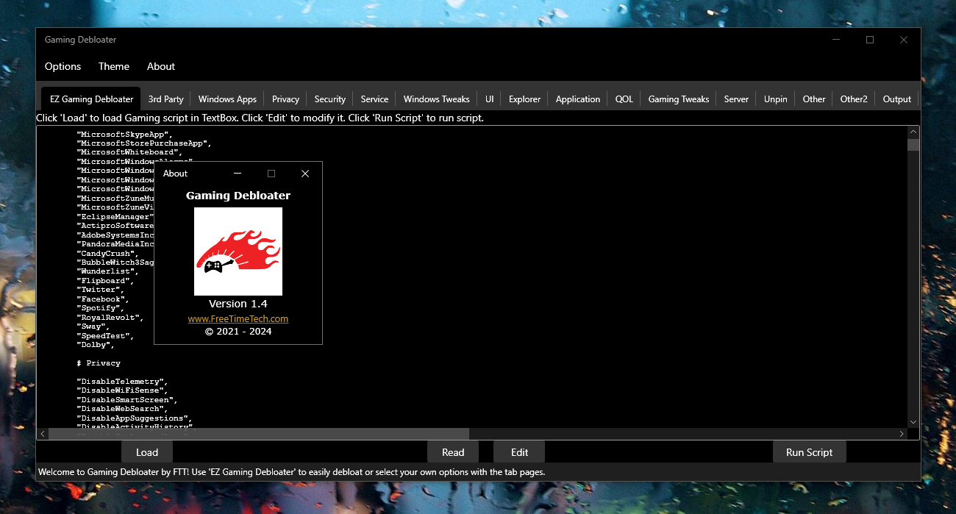Click the "SpeedTest" script line
This screenshot has width=956, height=514.
(105, 336)
